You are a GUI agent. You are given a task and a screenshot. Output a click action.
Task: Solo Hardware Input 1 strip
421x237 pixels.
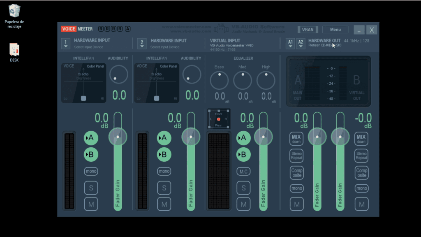pos(91,188)
